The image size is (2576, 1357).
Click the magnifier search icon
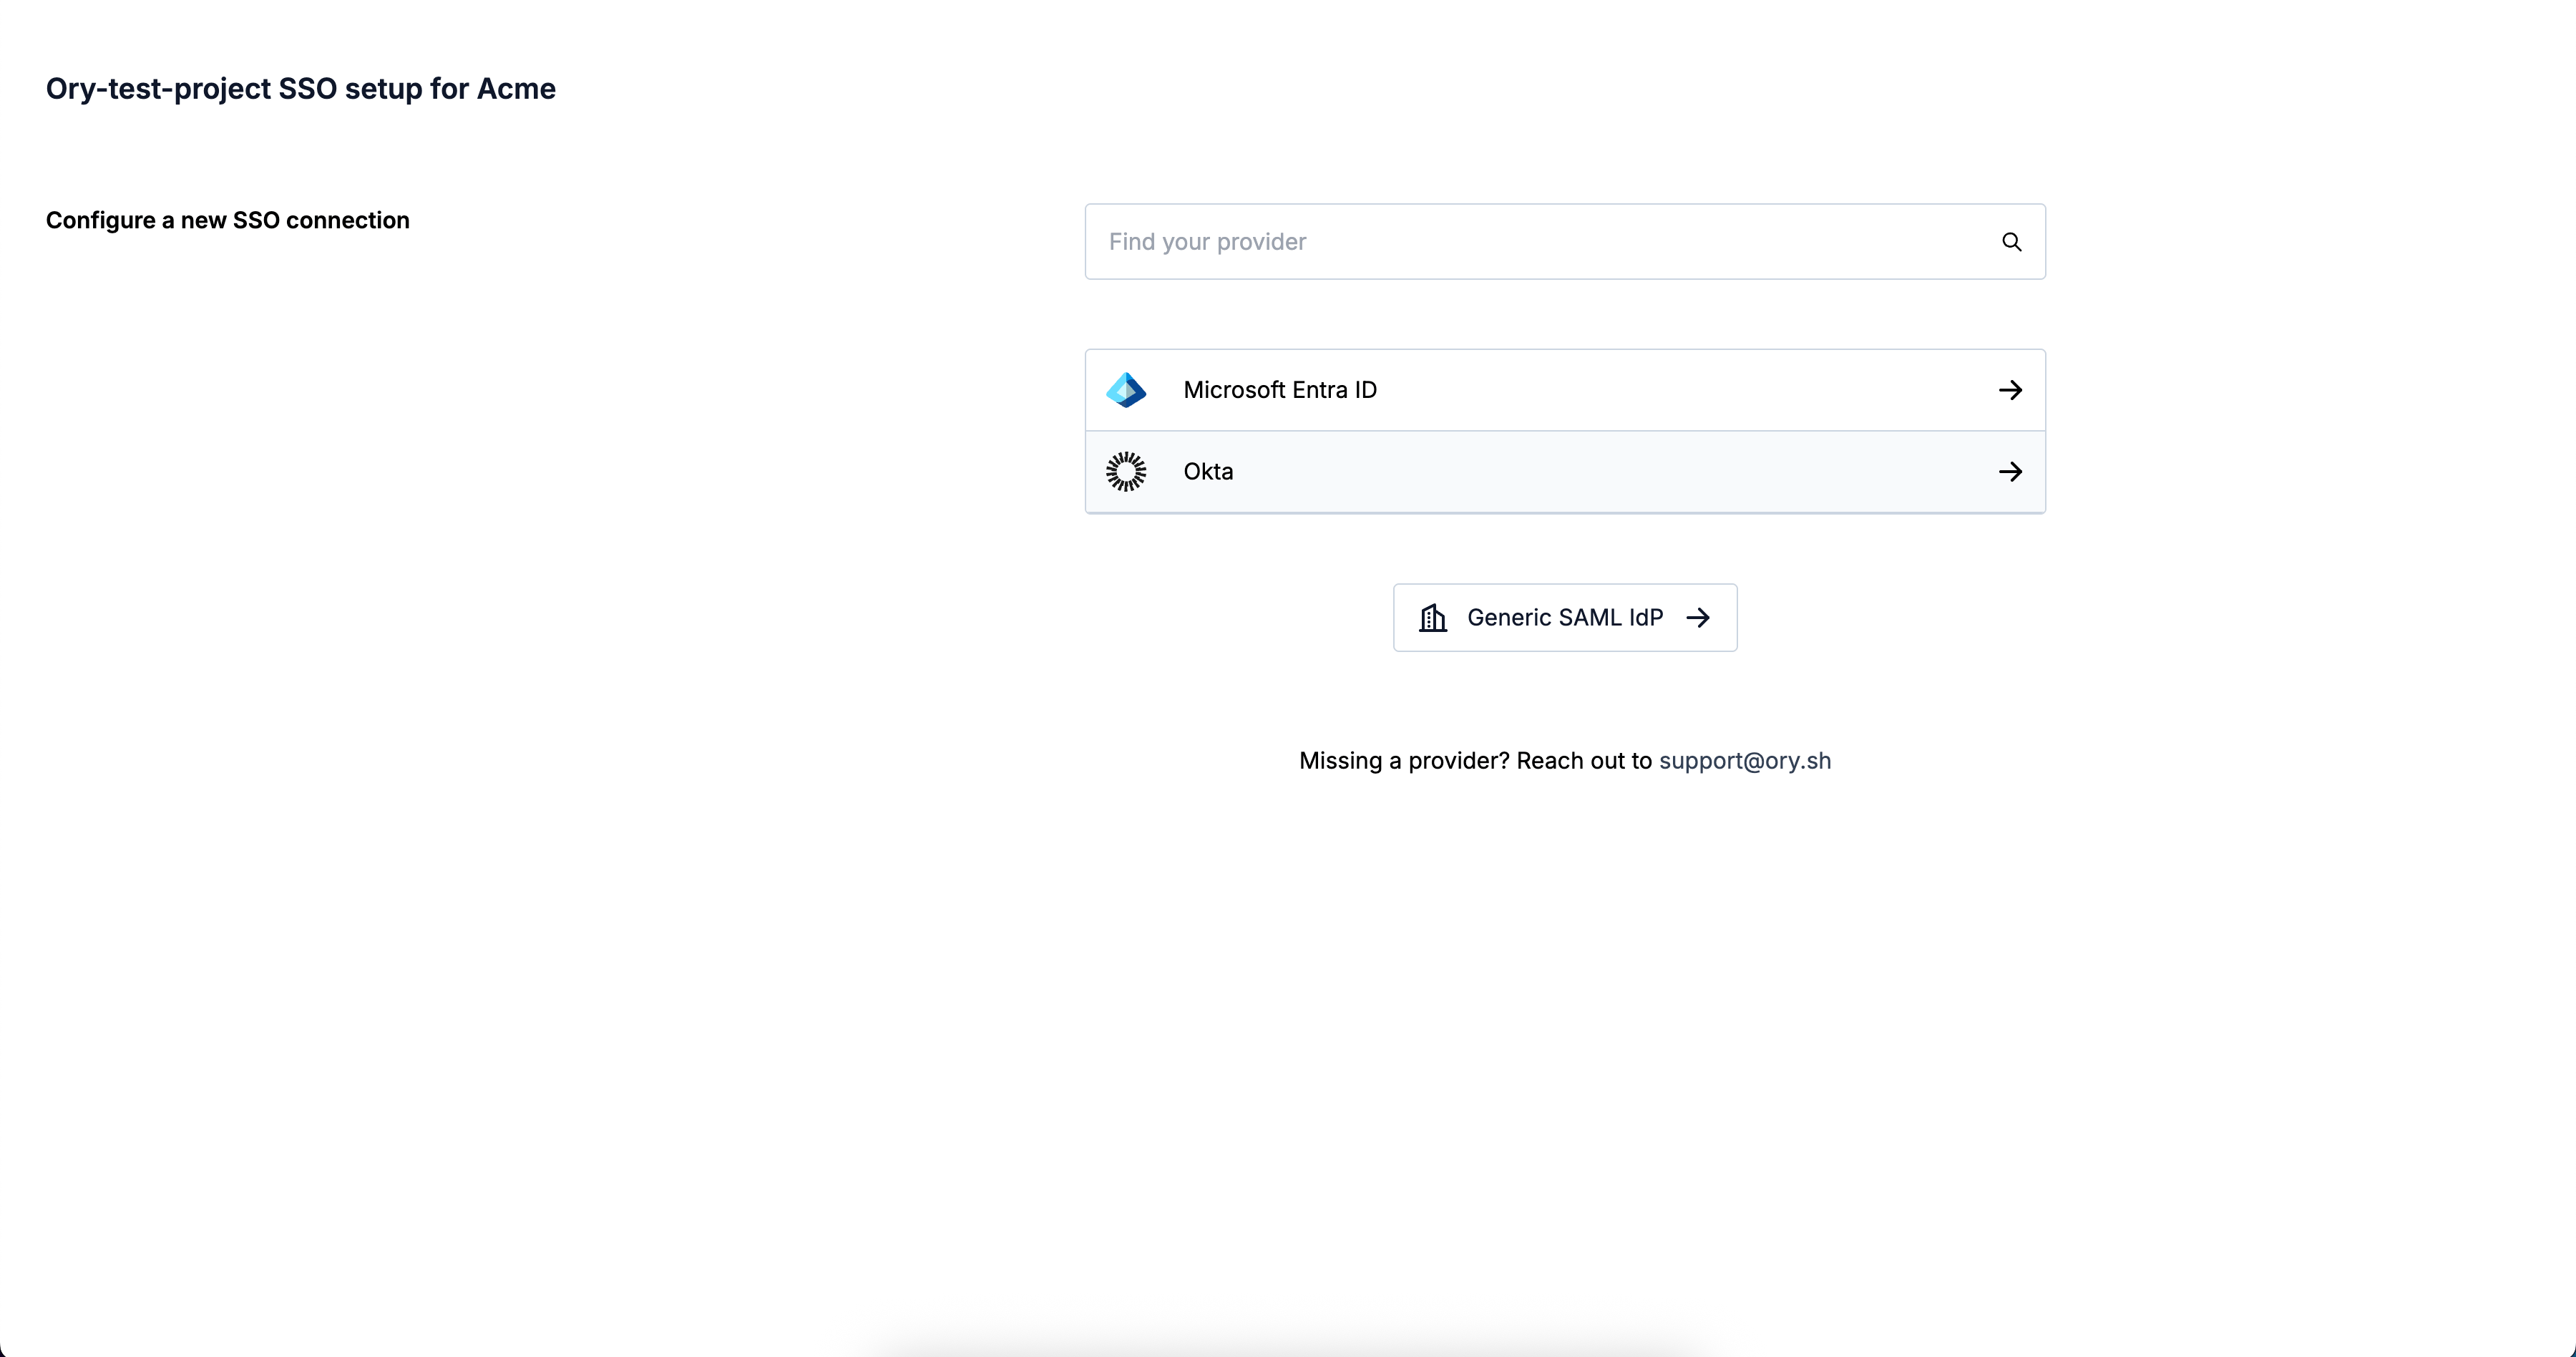(x=2011, y=242)
